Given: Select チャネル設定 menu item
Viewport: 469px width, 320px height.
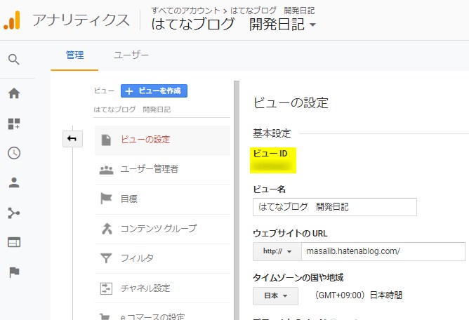Looking at the screenshot, I should click(x=162, y=288).
